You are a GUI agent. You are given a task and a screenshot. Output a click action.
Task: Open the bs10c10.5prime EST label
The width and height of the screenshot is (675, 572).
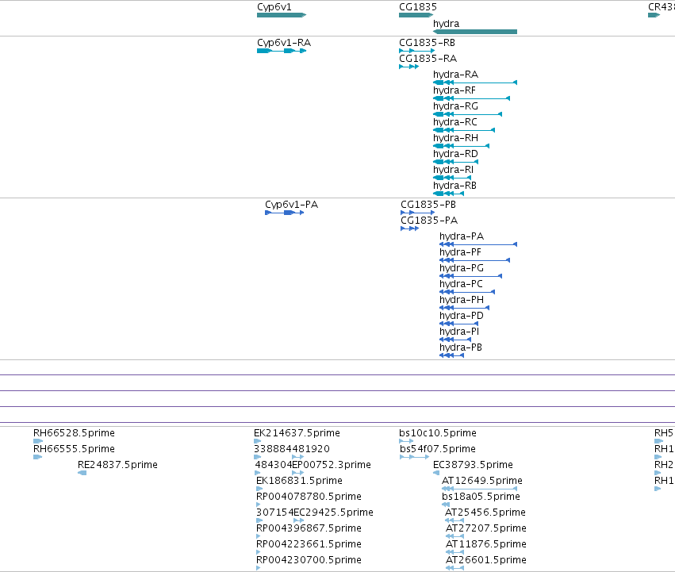click(438, 433)
